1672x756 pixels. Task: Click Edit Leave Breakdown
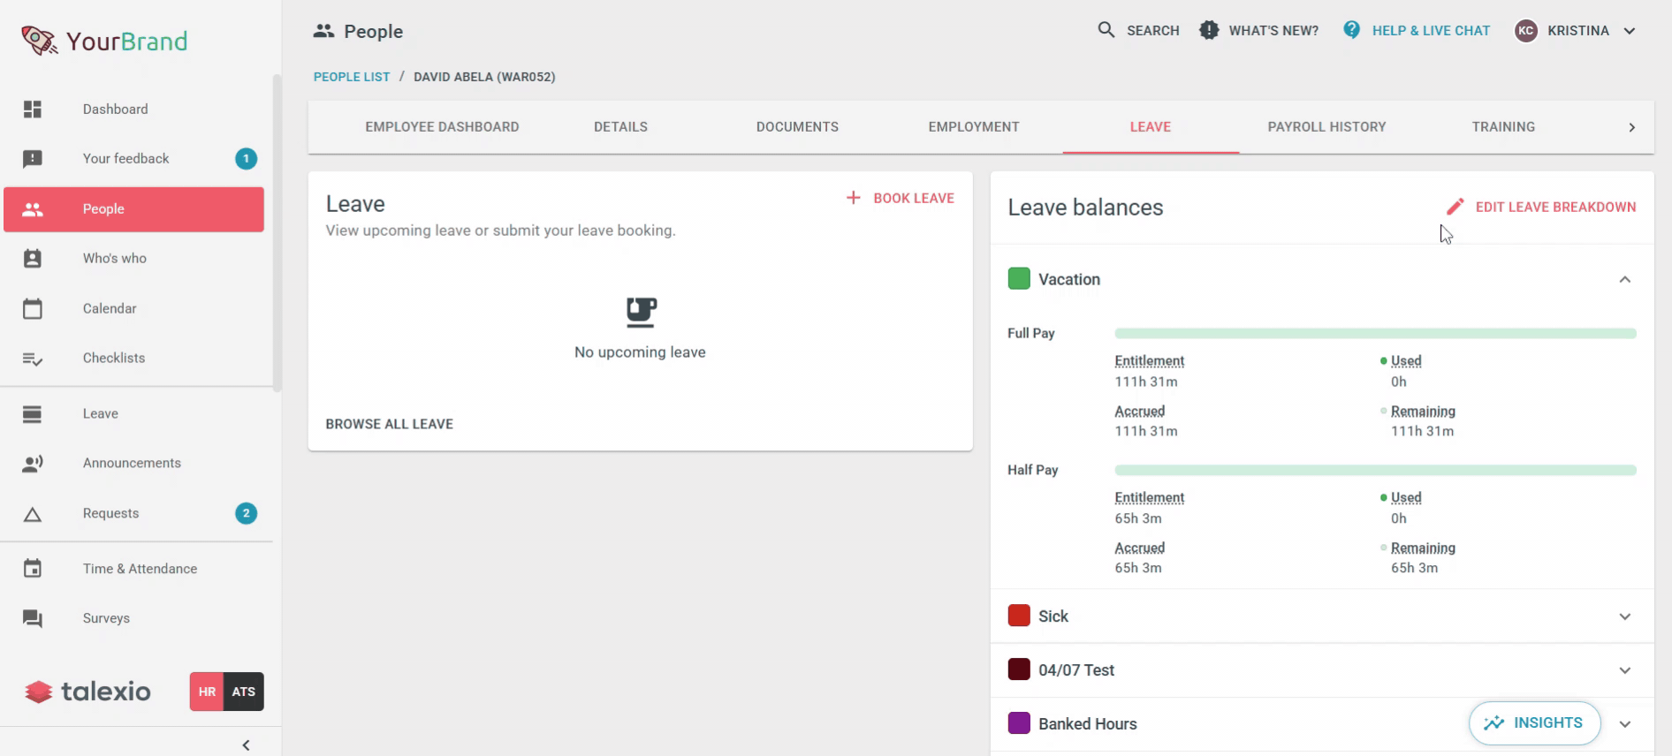pos(1541,207)
